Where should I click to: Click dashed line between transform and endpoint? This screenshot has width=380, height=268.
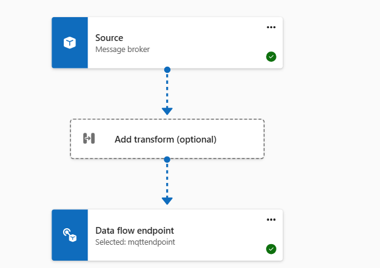click(x=167, y=179)
